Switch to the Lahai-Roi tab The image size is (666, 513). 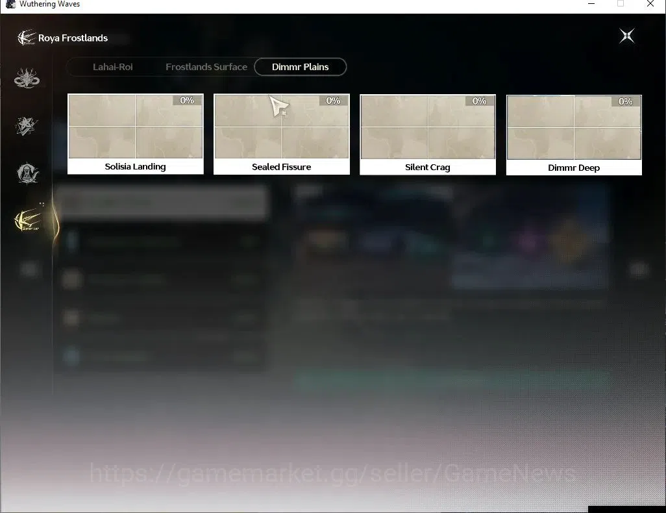[x=112, y=67]
